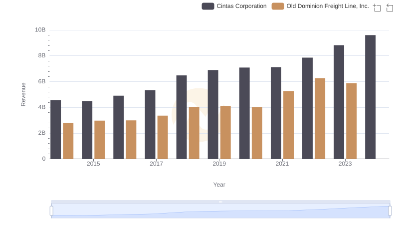Click the 8B y-axis label
The height and width of the screenshot is (230, 399).
coord(42,55)
